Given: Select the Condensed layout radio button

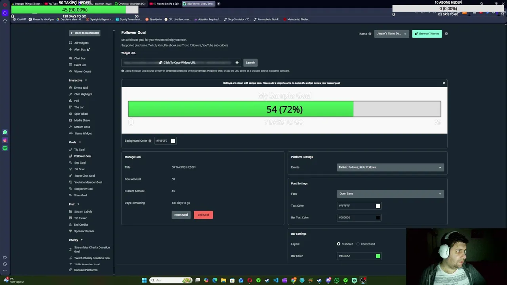Looking at the screenshot, I should pyautogui.click(x=358, y=244).
